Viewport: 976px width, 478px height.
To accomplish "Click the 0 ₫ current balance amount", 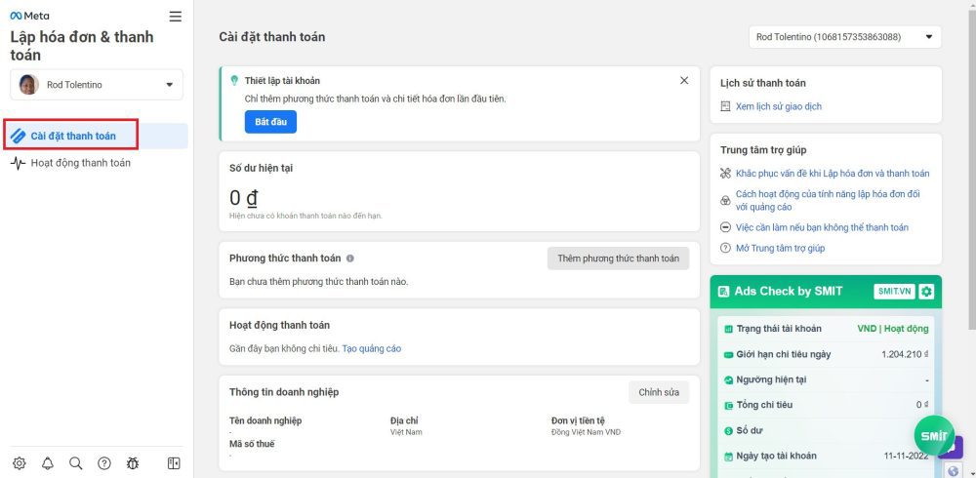I will 243,197.
